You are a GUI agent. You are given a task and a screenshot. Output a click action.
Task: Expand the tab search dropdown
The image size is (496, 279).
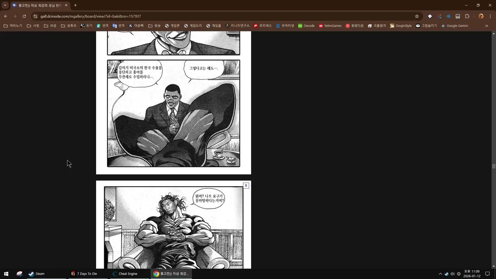click(5, 5)
